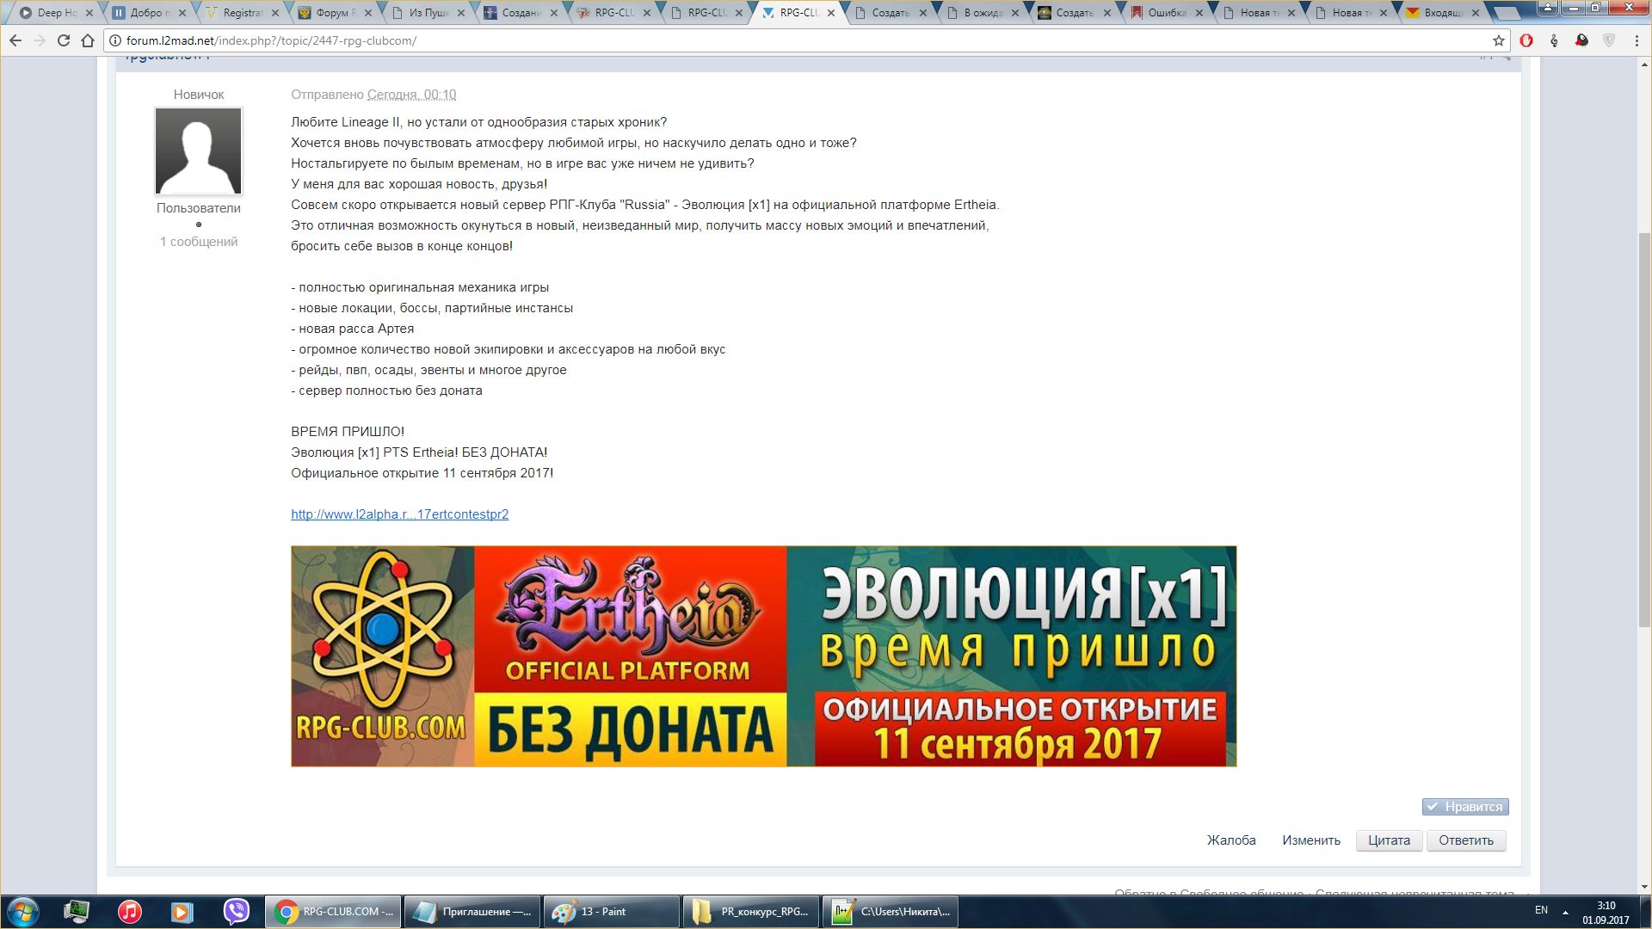The width and height of the screenshot is (1652, 929).
Task: Open the poster's default avatar profile
Action: 198,151
